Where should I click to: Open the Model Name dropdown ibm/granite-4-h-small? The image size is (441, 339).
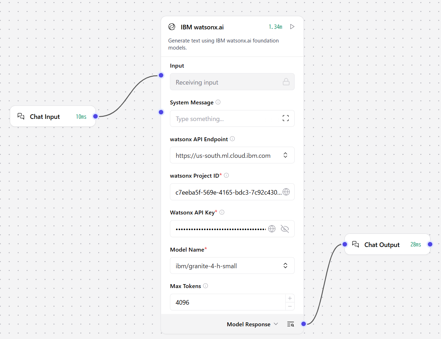point(232,265)
